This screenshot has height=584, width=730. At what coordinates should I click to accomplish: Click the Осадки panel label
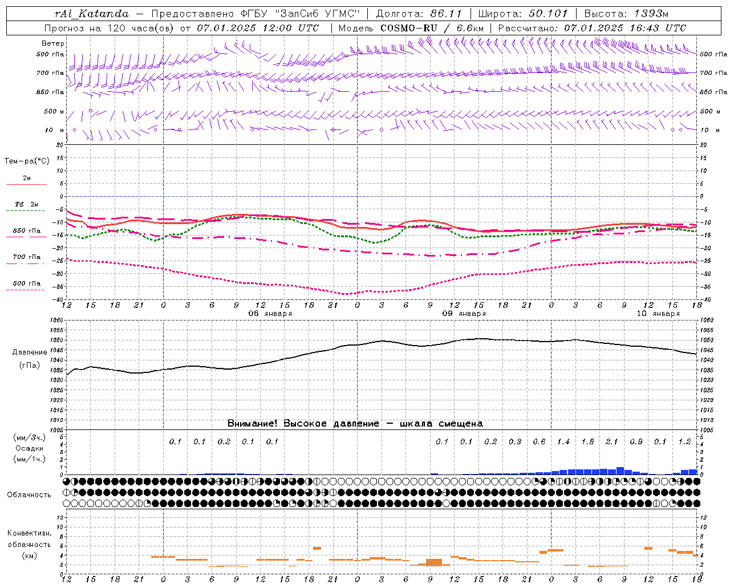tap(30, 448)
